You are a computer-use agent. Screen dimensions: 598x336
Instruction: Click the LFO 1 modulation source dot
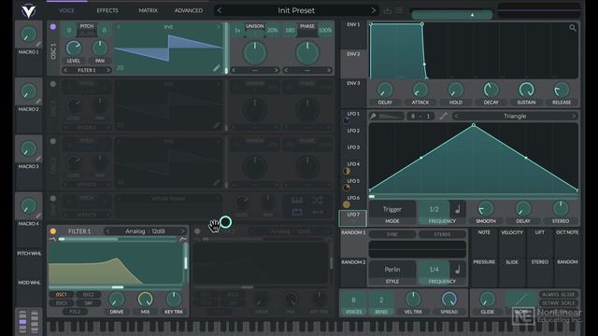pyautogui.click(x=347, y=120)
